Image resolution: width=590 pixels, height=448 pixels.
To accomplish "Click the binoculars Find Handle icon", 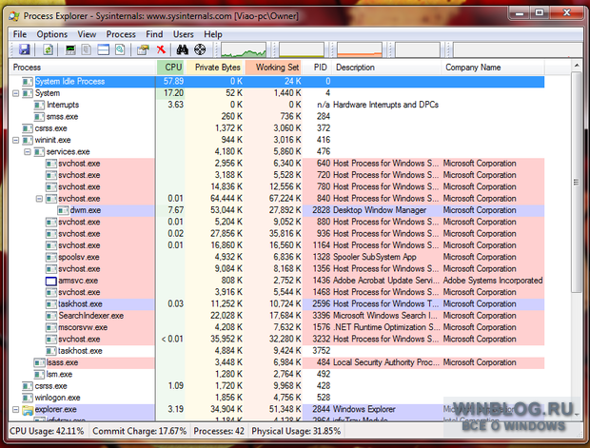I will (183, 49).
